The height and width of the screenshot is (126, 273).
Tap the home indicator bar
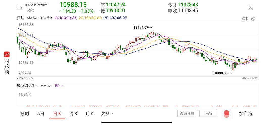pyautogui.click(x=136, y=122)
